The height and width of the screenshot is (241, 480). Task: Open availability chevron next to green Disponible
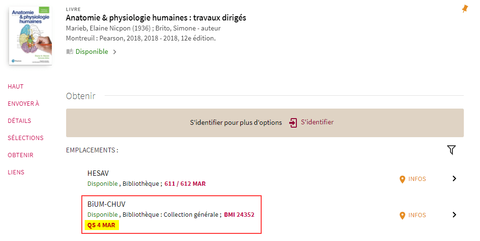pos(115,52)
